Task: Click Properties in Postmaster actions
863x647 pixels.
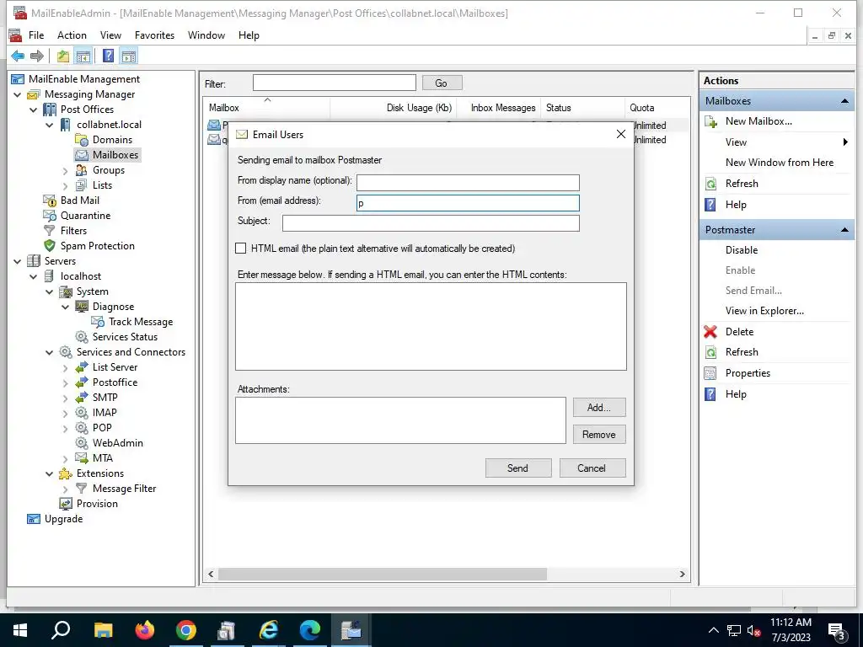Action: [748, 373]
